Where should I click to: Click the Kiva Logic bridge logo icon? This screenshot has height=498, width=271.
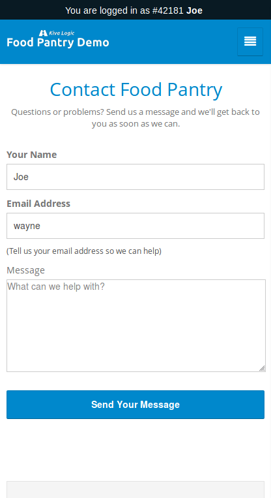pos(43,33)
